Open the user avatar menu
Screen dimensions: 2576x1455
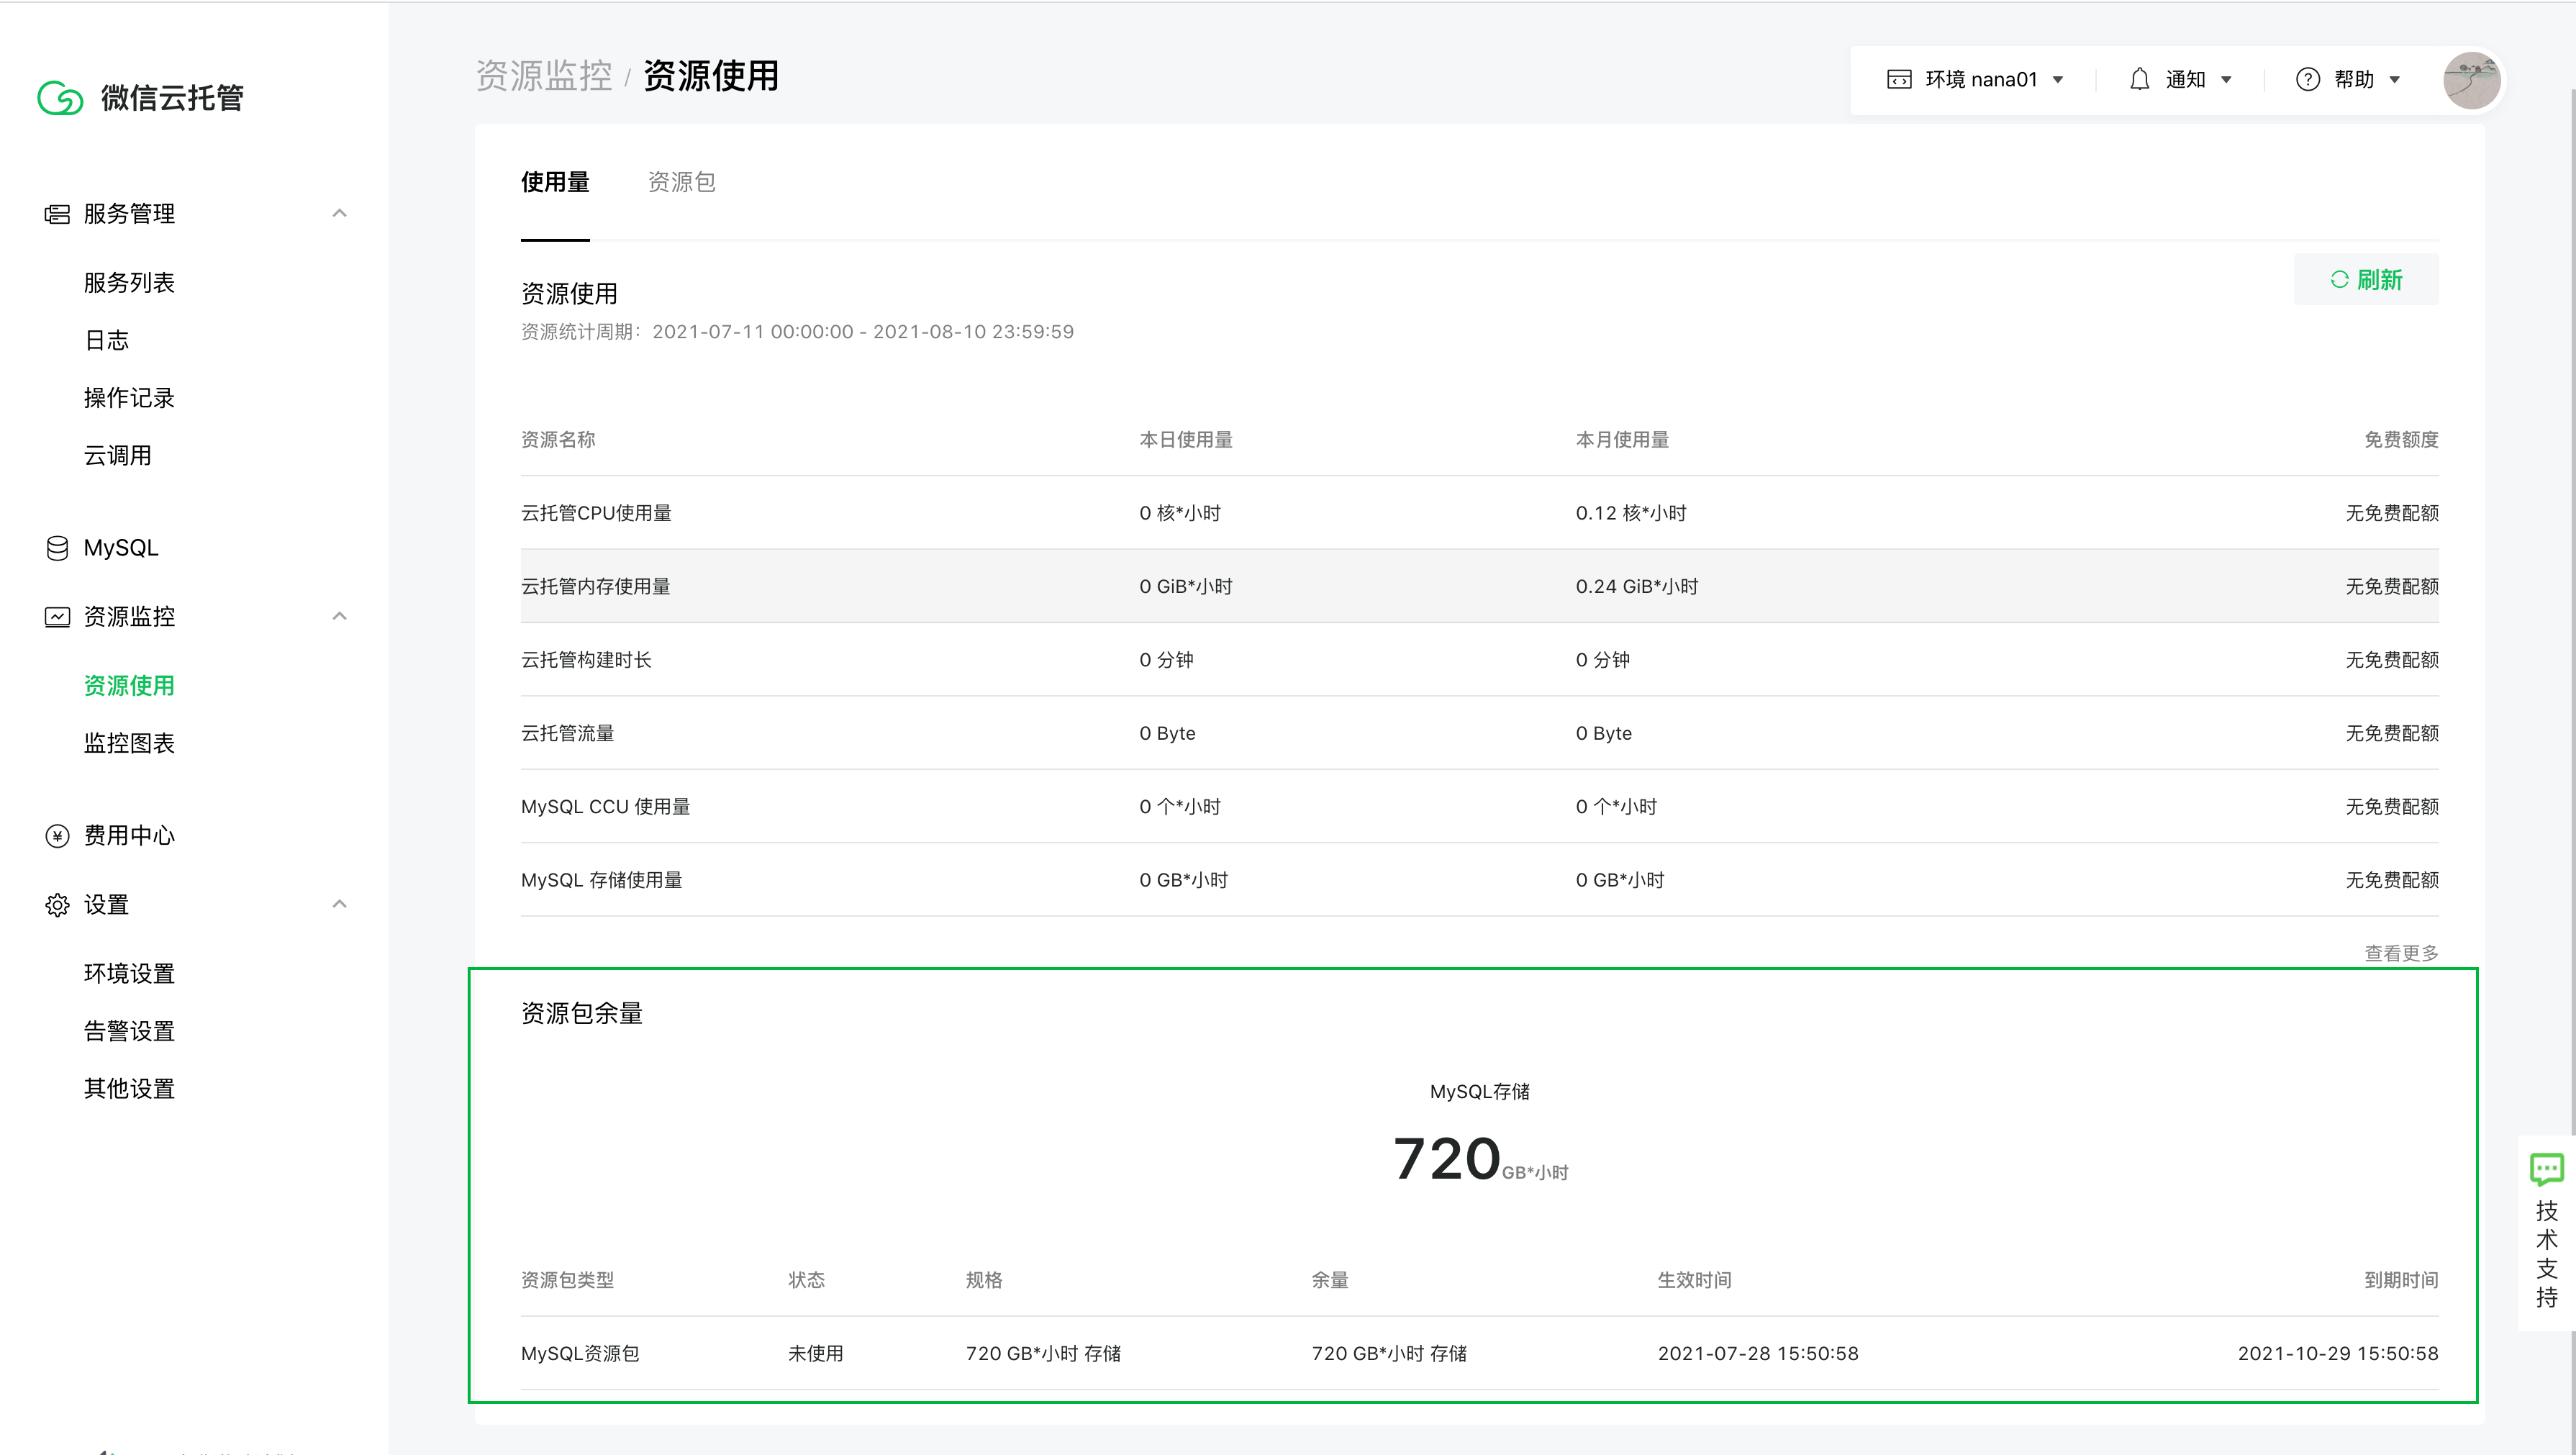[2471, 80]
